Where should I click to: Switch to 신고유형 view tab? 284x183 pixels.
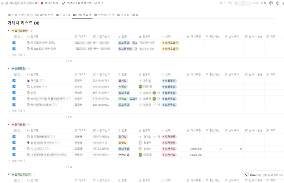click(x=63, y=15)
